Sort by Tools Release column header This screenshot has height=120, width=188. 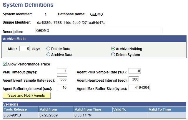[x=15, y=109]
